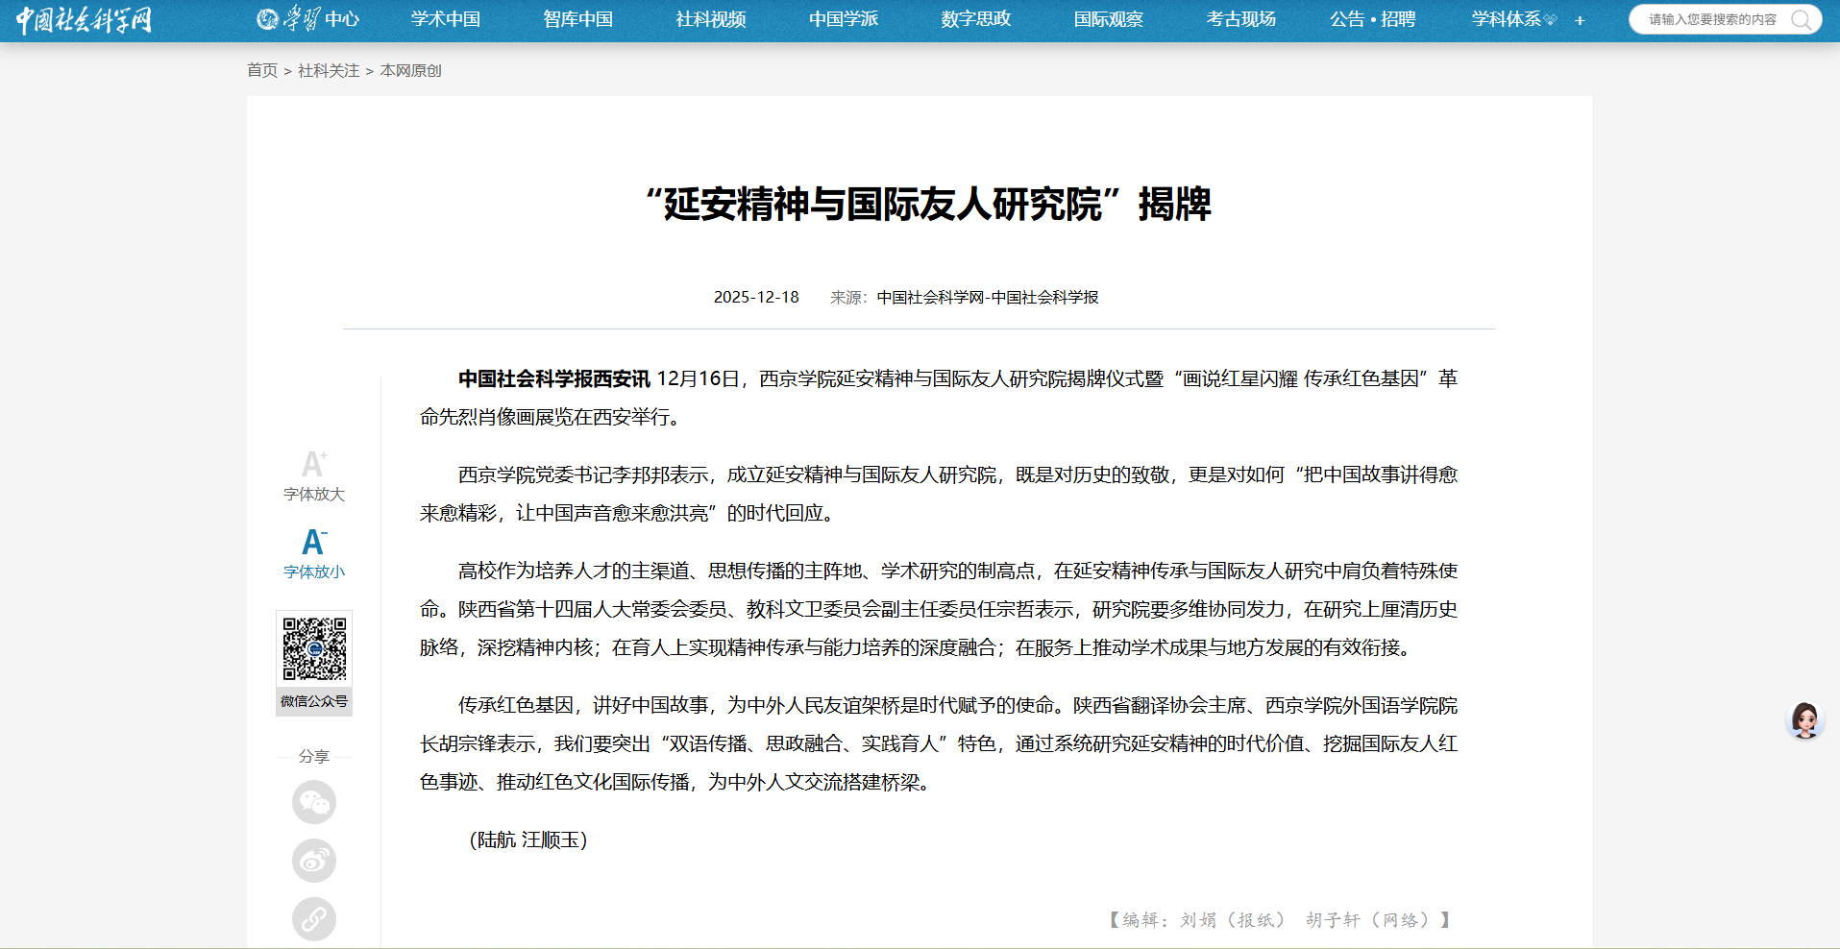Click the WeChat QR code thumbnail
1840x949 pixels.
pos(314,648)
